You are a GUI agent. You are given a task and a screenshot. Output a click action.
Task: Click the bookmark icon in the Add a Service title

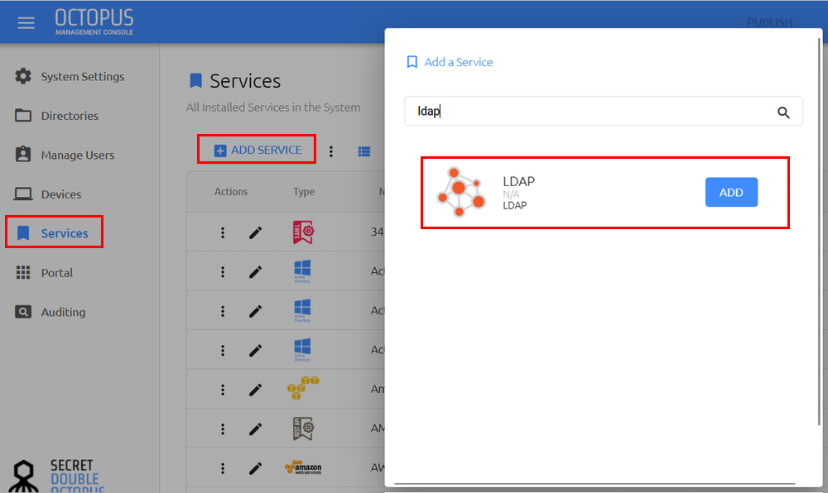(412, 62)
